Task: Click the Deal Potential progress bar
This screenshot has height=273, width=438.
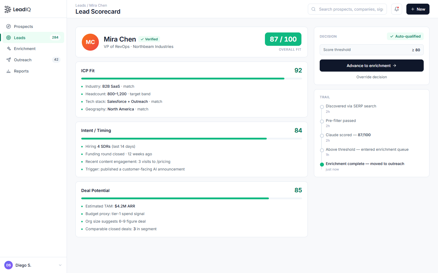Action: pyautogui.click(x=192, y=198)
